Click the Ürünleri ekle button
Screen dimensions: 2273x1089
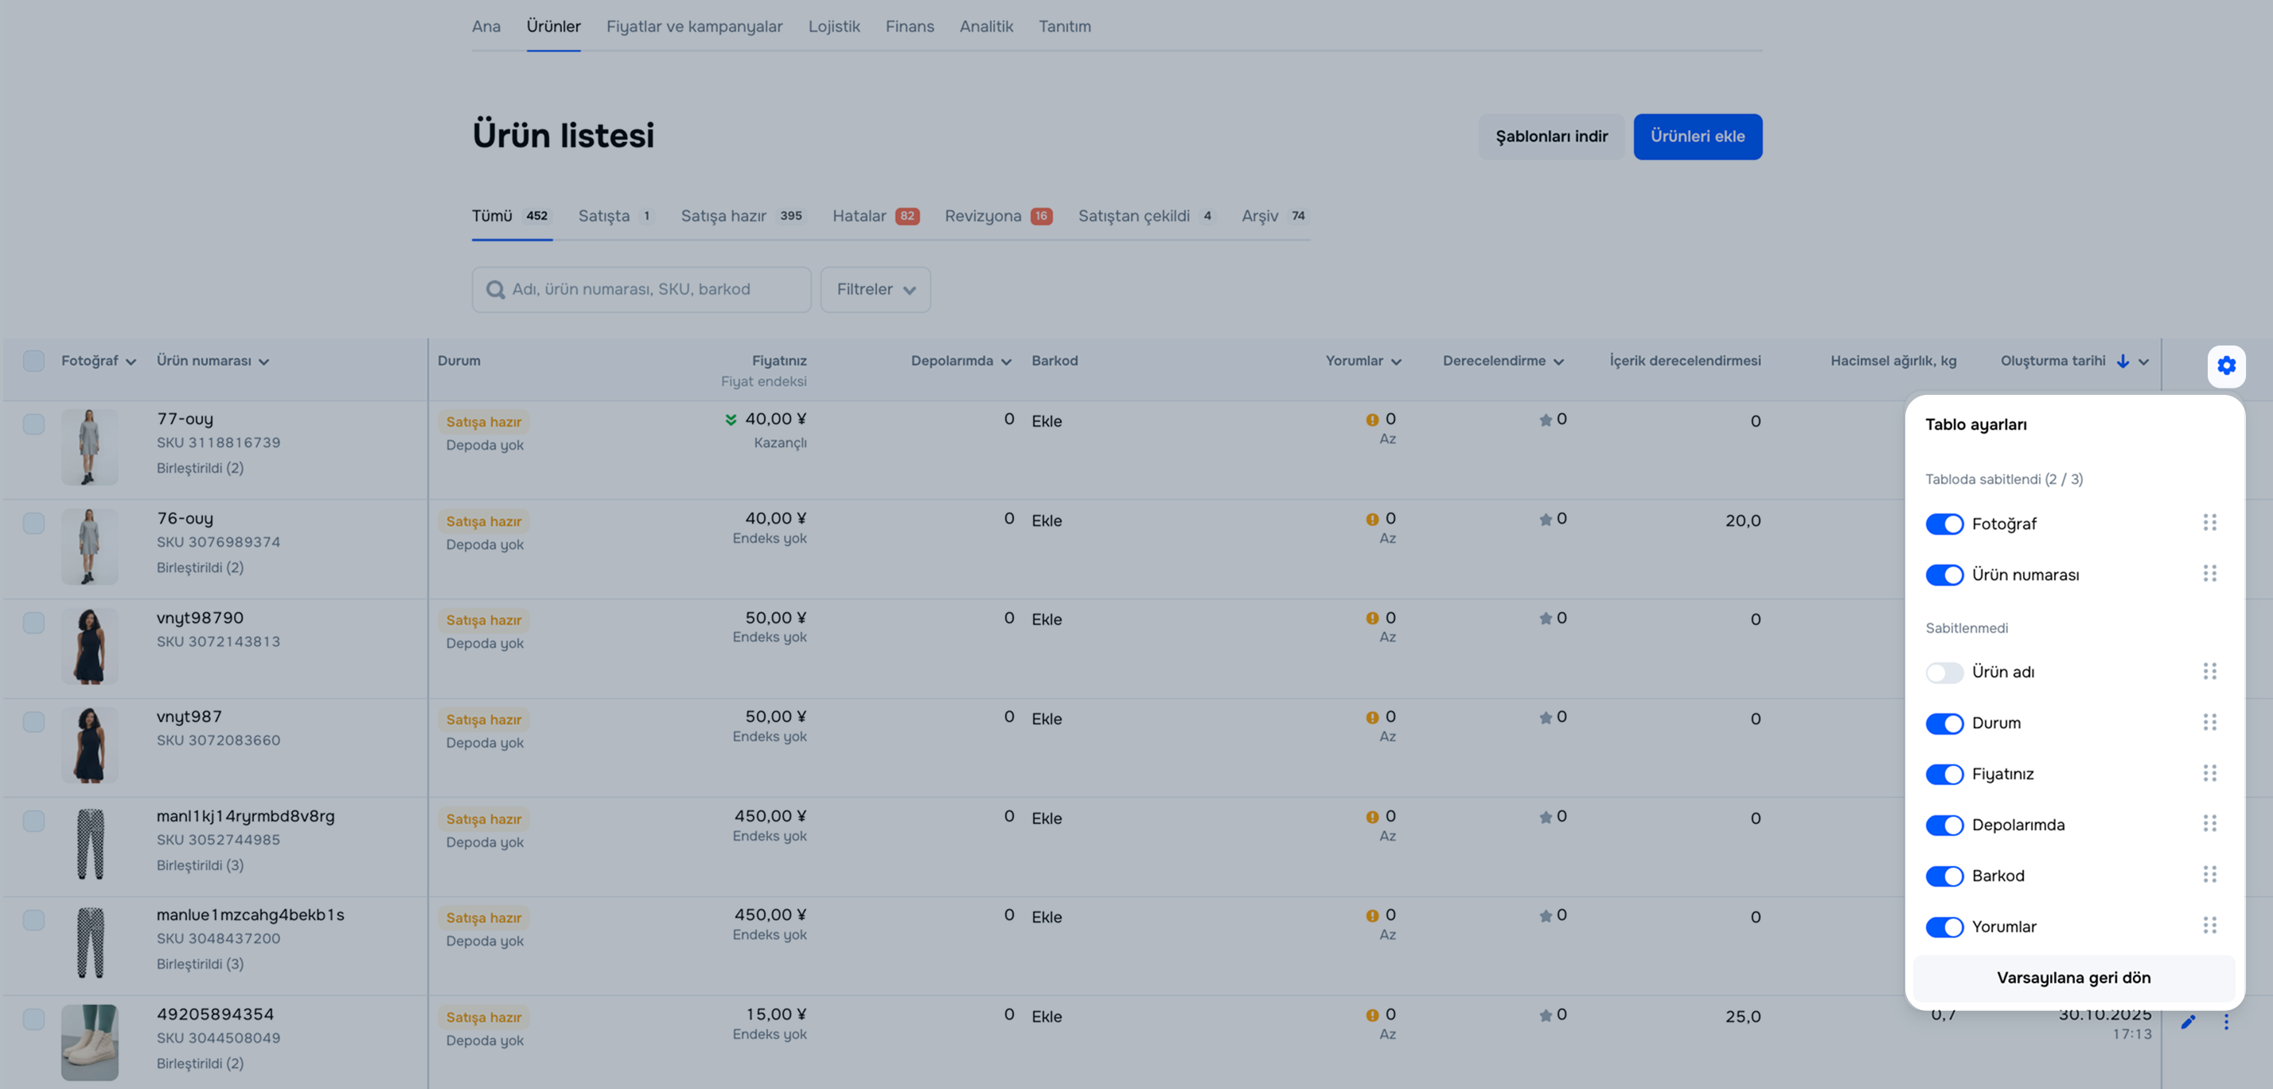coord(1697,137)
